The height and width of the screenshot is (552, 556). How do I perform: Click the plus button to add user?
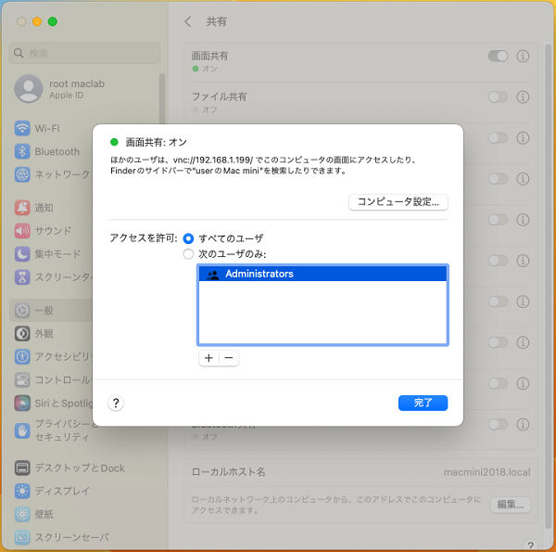208,358
